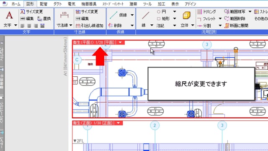Open the ツール ribbon tab
The image size is (268, 151).
(147, 4)
